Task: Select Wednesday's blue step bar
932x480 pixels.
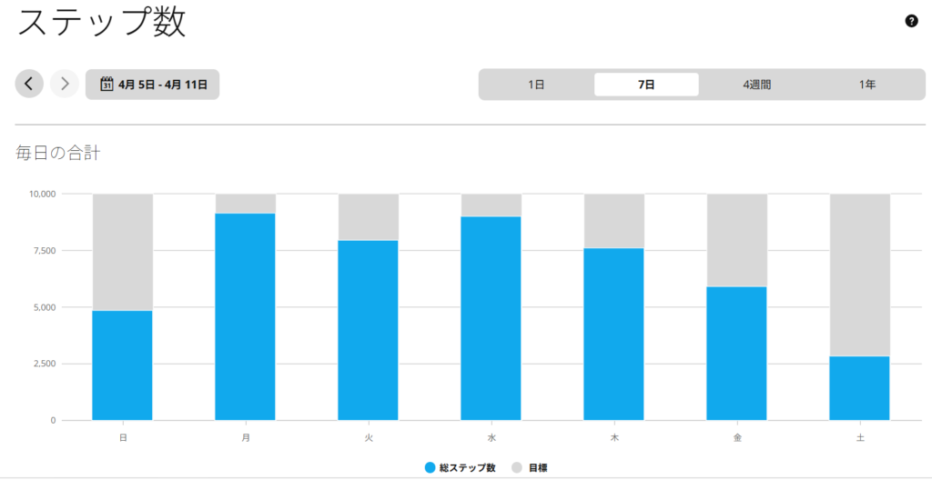Action: [491, 318]
